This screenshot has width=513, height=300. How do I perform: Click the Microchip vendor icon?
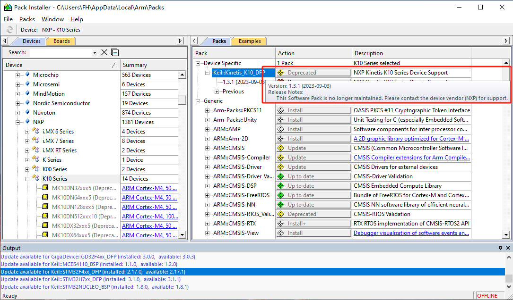[x=28, y=75]
